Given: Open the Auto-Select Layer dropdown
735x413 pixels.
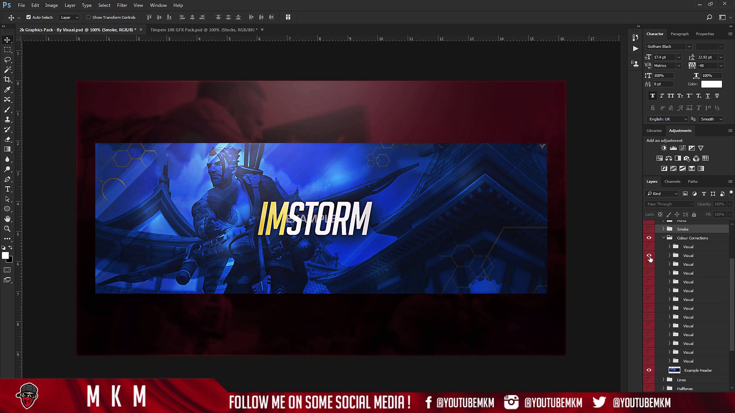Looking at the screenshot, I should pyautogui.click(x=69, y=17).
